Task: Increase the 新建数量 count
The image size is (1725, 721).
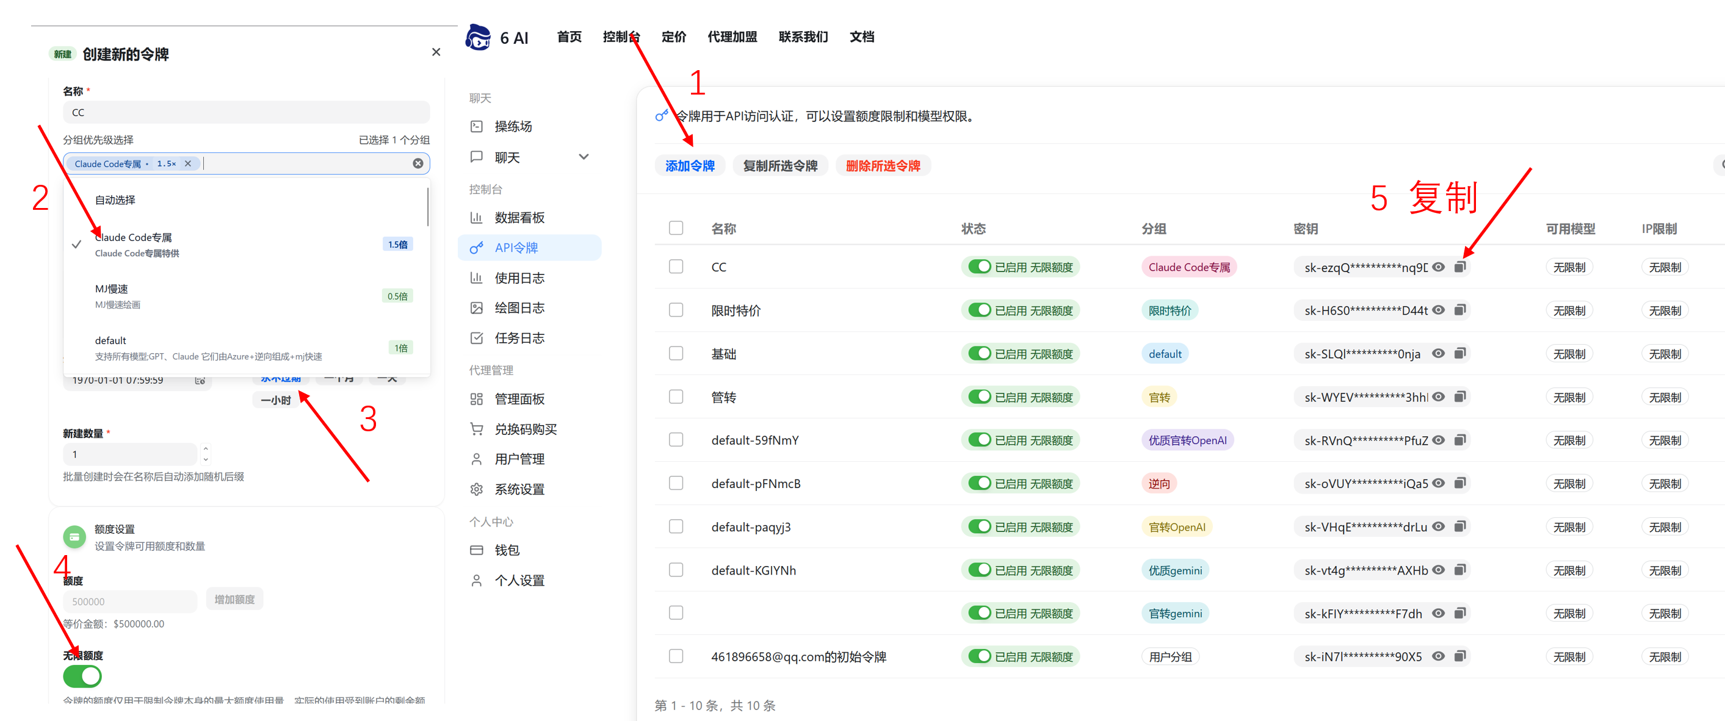Action: pos(206,448)
